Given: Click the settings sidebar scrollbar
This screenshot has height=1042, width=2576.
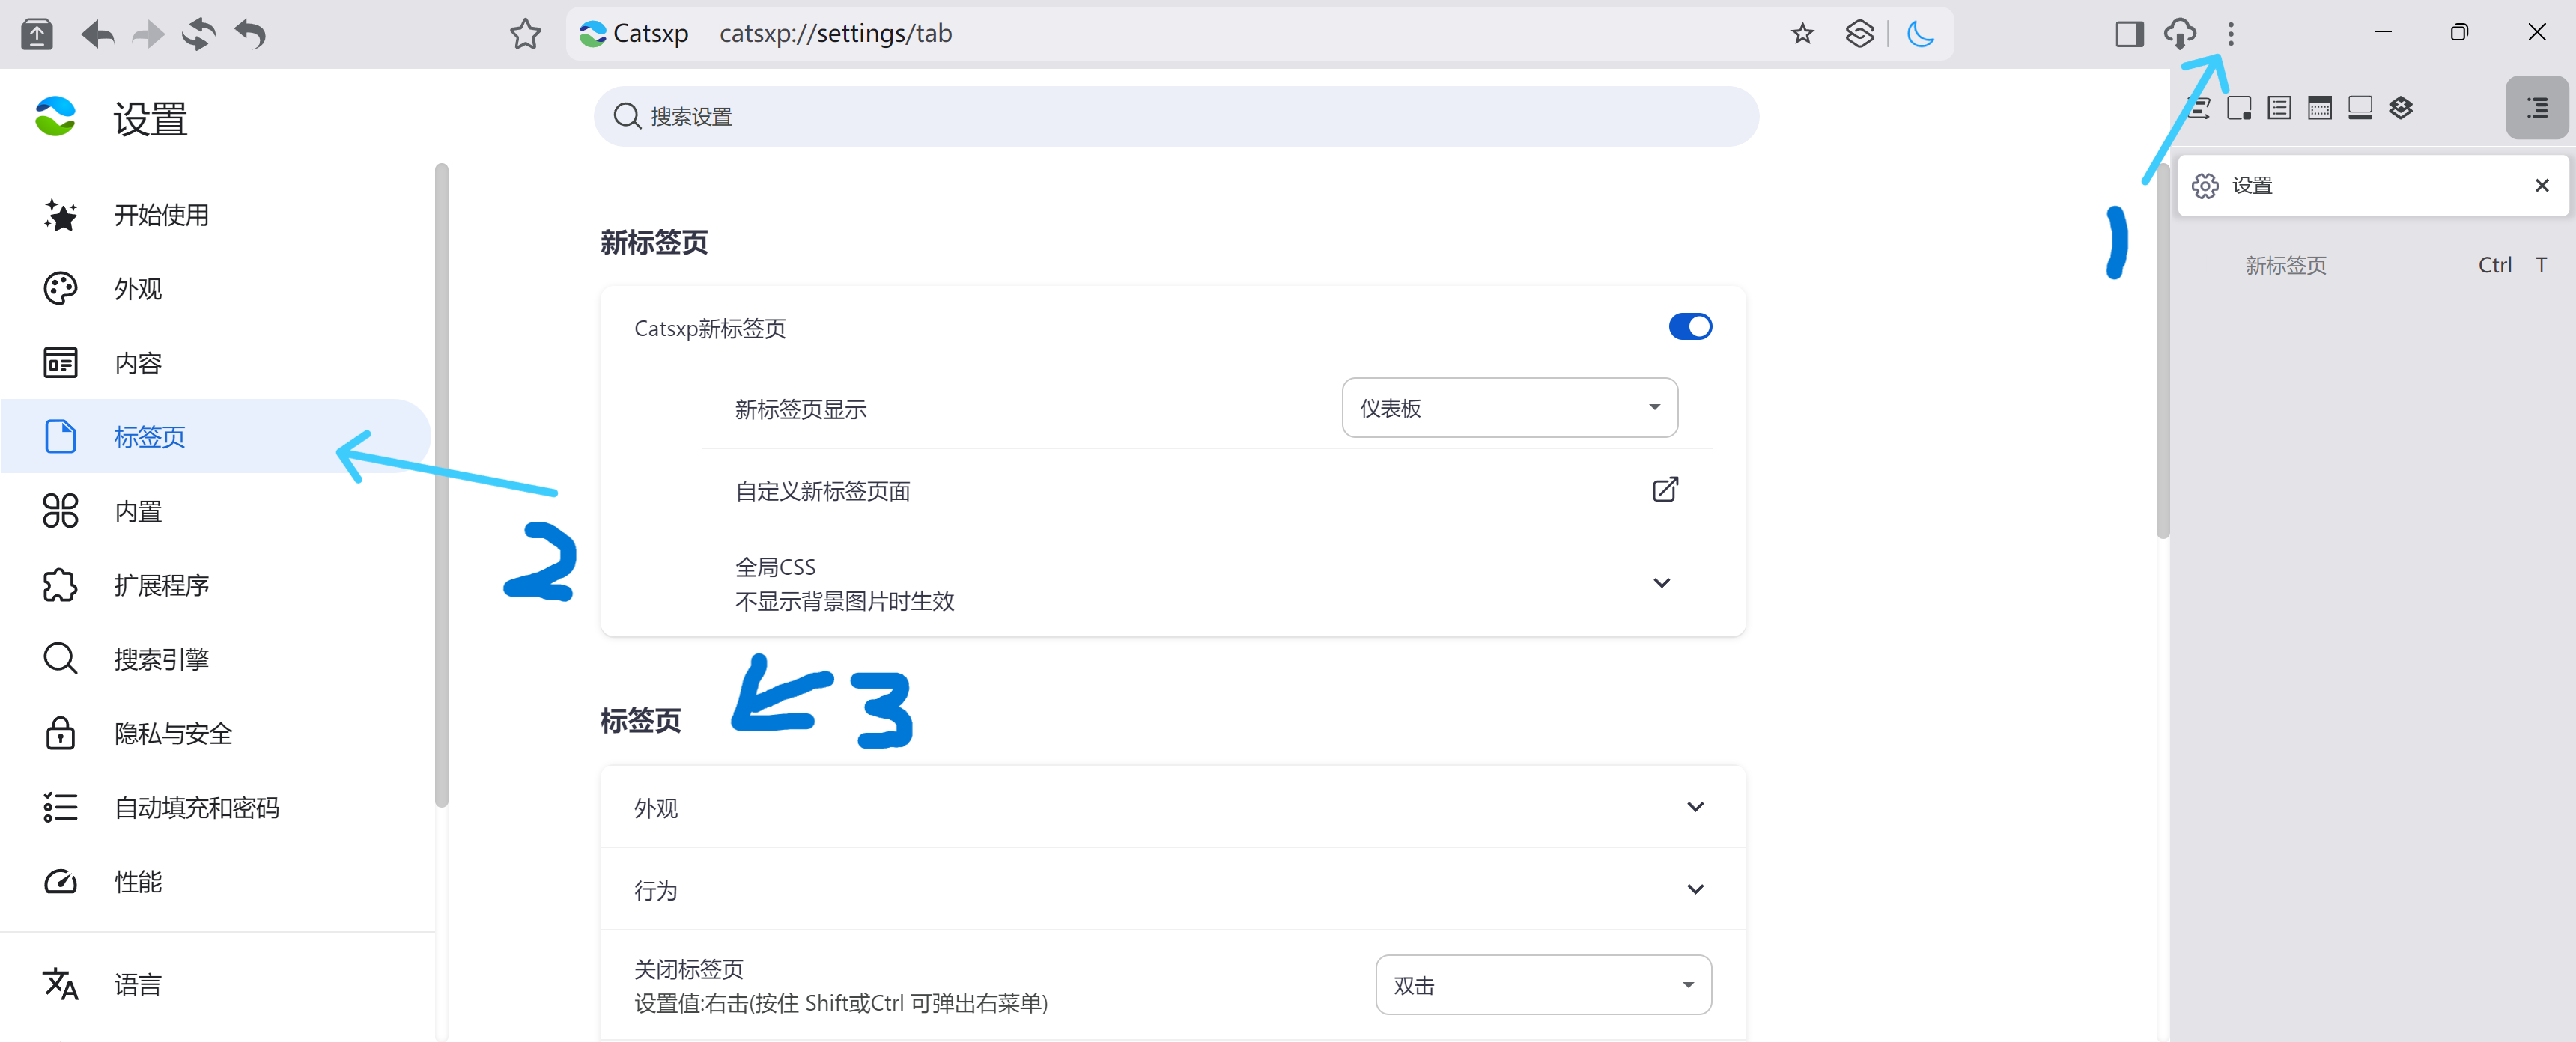Looking at the screenshot, I should (x=441, y=485).
